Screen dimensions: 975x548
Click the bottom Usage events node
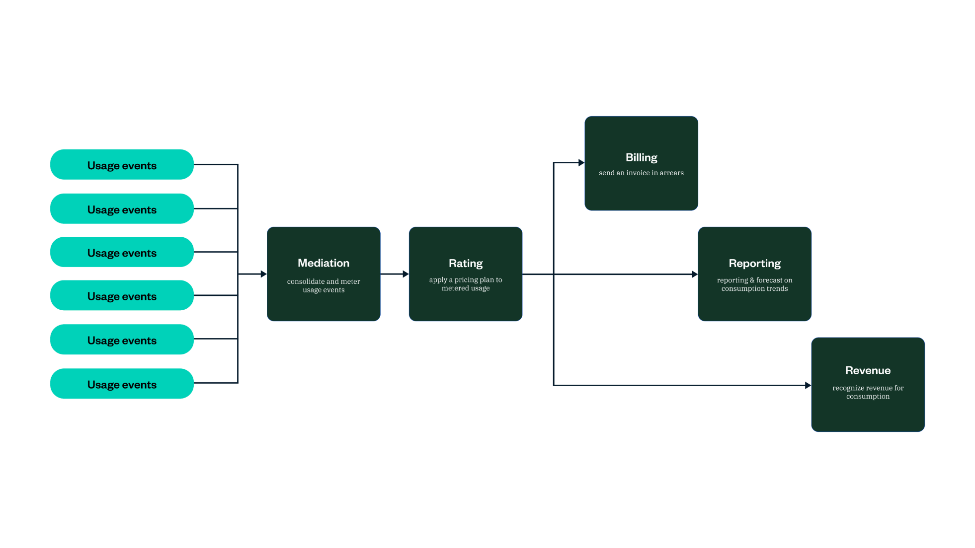coord(122,383)
